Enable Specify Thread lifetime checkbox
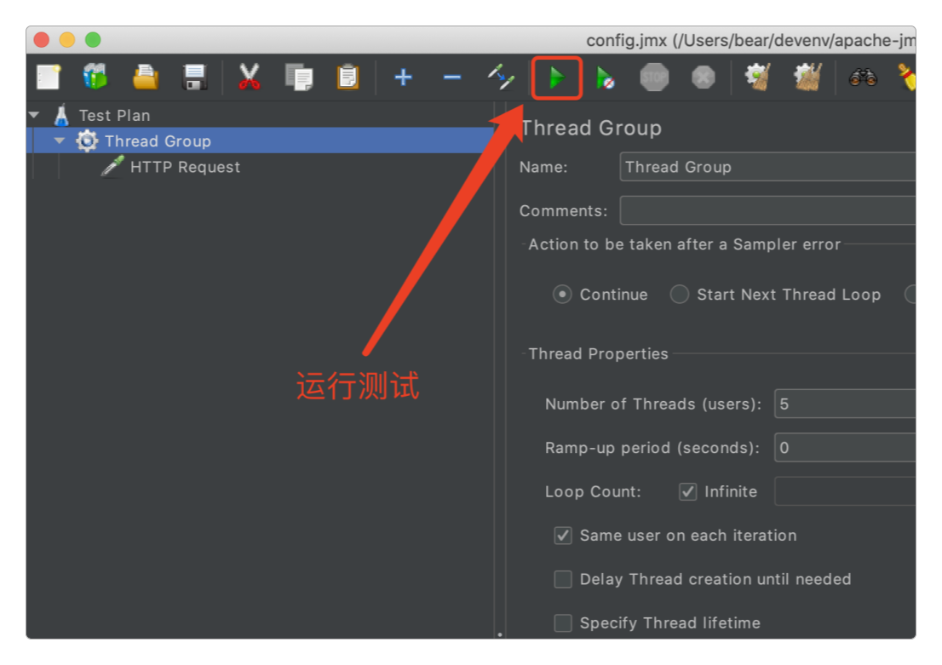The image size is (942, 665). point(563,623)
